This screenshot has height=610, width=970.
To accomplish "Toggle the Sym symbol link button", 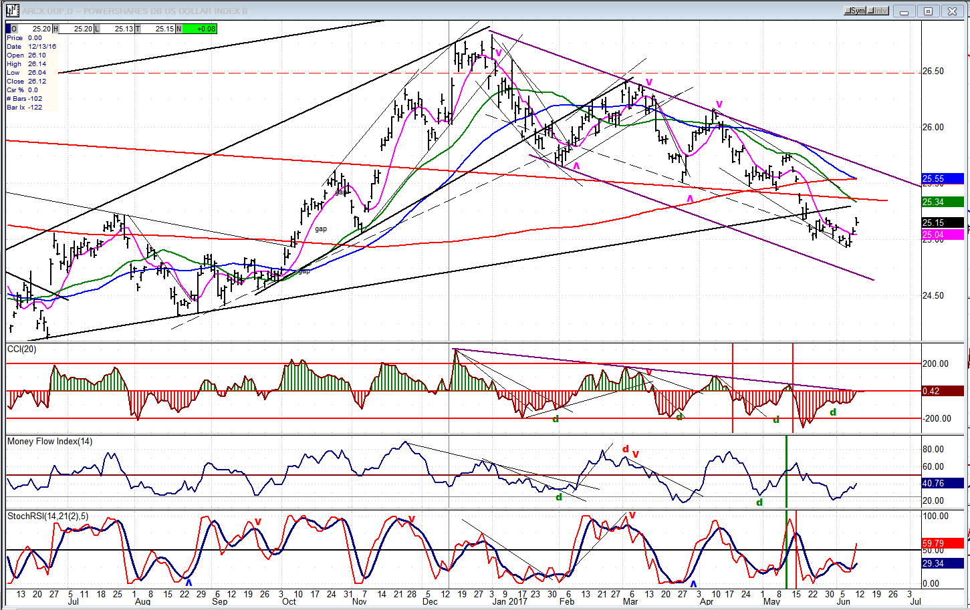I will point(856,11).
